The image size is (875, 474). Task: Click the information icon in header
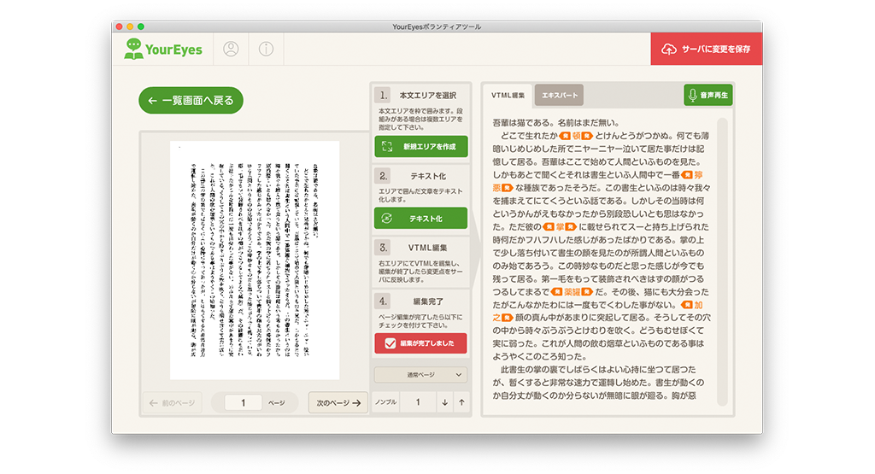(x=266, y=49)
